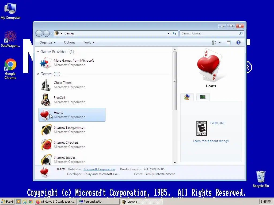Click the Games breadcrumb text in address bar
This screenshot has width=274, height=205.
(x=69, y=33)
